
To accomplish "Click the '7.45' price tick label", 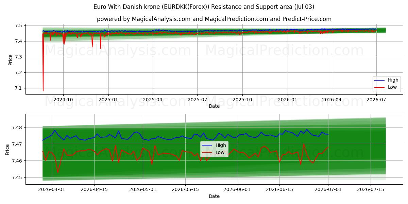I will pyautogui.click(x=18, y=177).
